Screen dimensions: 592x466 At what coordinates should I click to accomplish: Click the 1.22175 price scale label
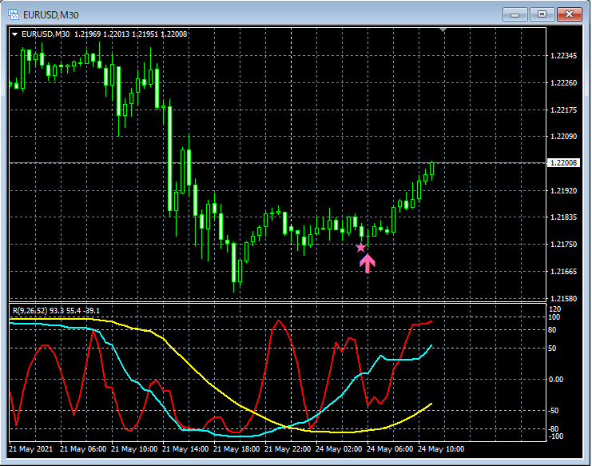coord(563,110)
